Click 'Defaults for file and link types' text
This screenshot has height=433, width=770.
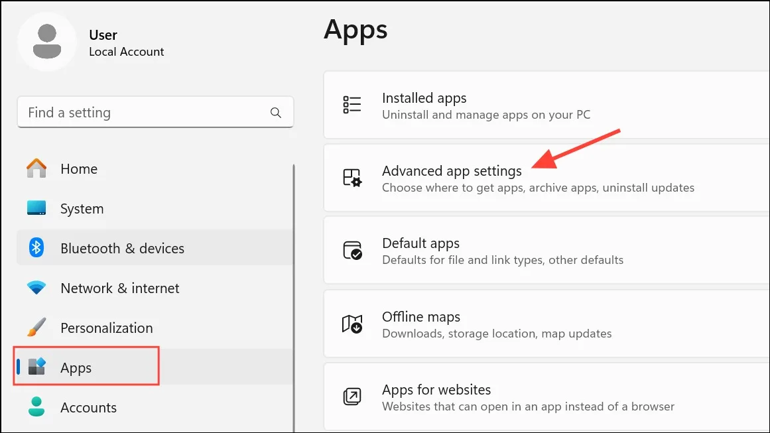503,260
